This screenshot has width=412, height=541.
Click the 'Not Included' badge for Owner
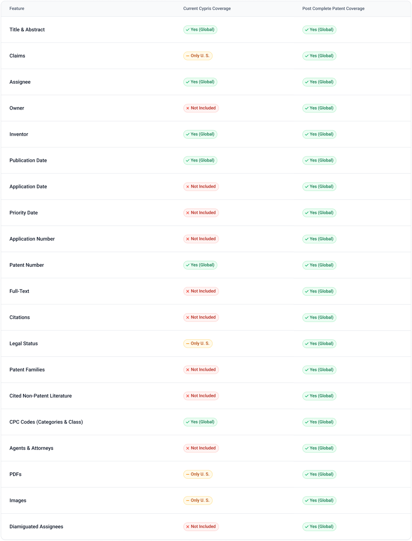[x=201, y=108]
